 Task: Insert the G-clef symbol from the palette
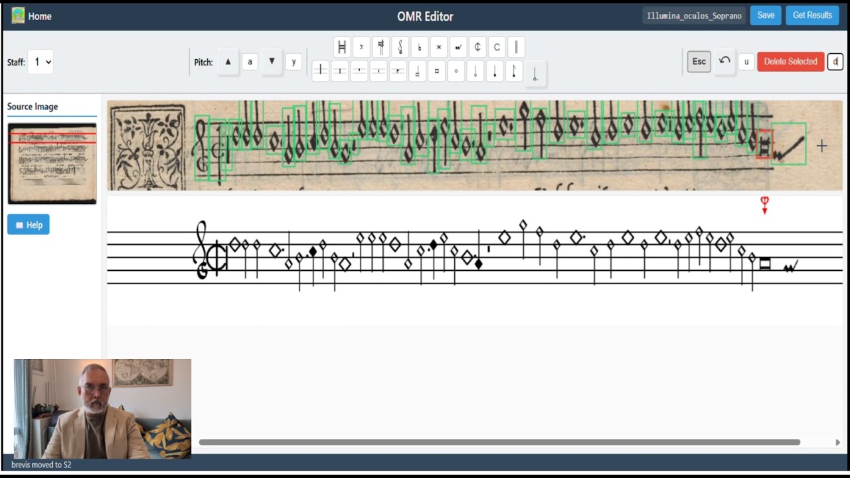point(400,47)
